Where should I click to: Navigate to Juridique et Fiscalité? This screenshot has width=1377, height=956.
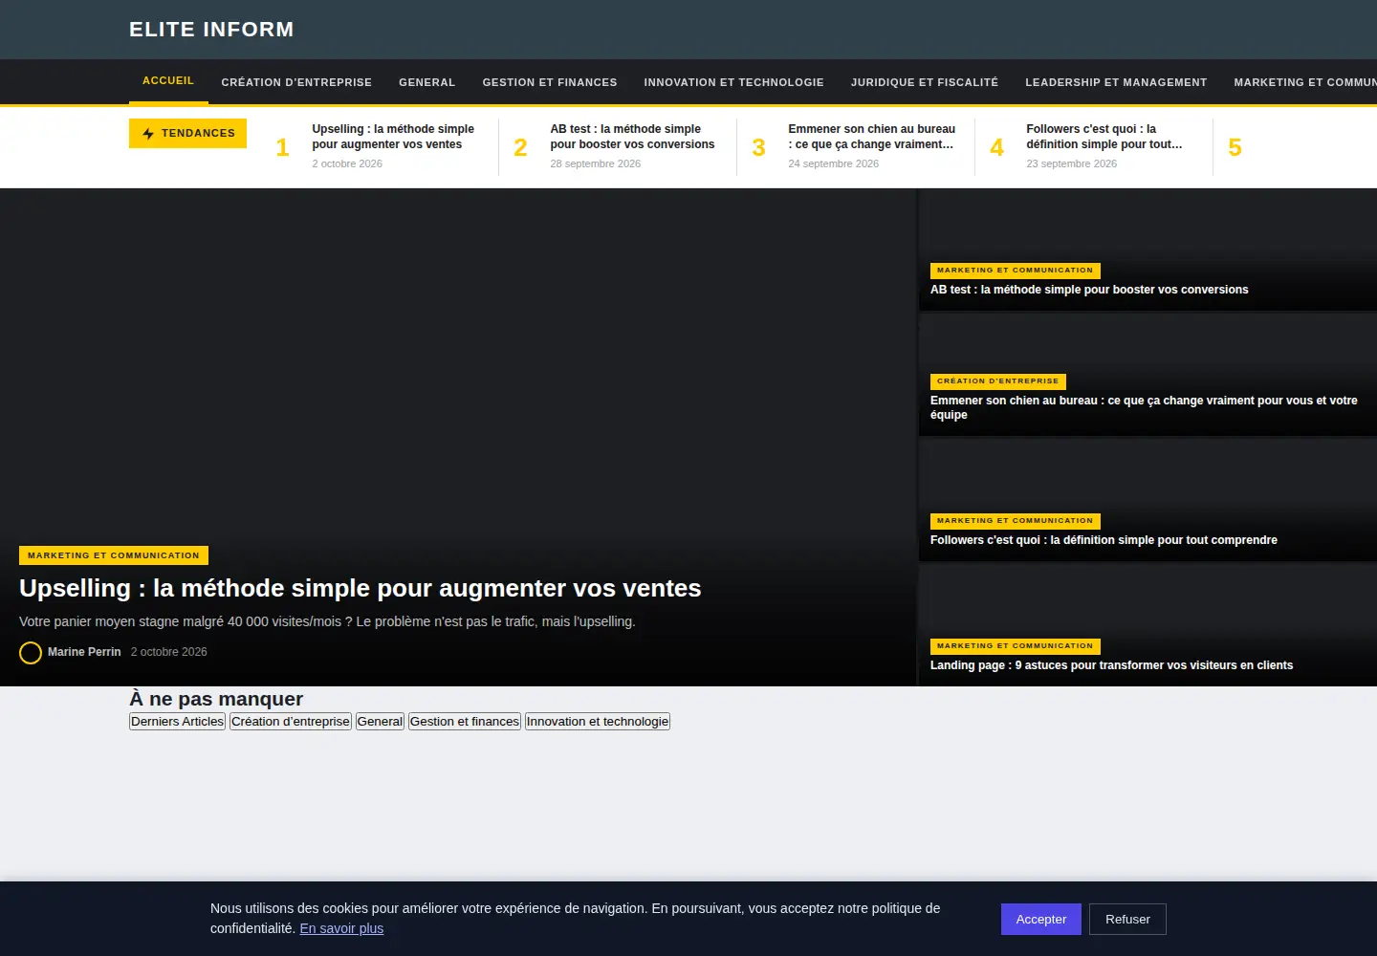point(925,82)
